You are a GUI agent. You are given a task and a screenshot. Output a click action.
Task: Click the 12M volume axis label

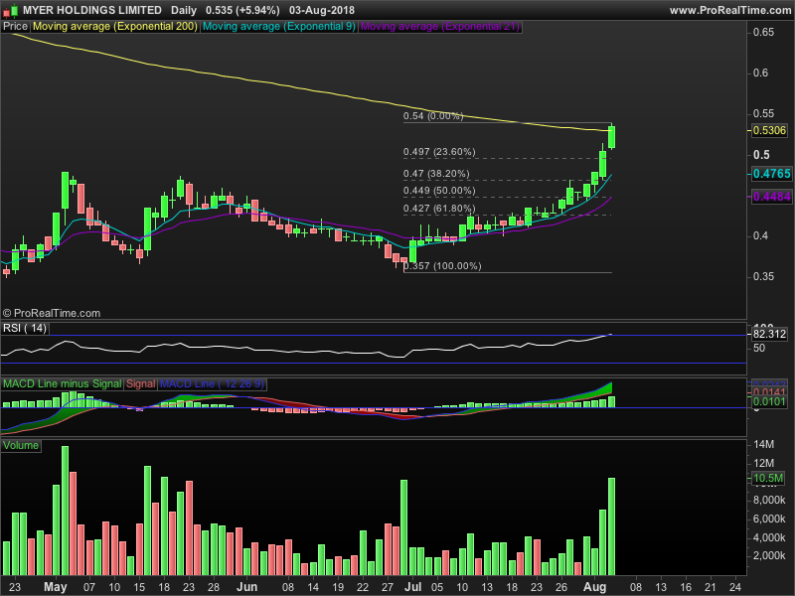pos(763,463)
